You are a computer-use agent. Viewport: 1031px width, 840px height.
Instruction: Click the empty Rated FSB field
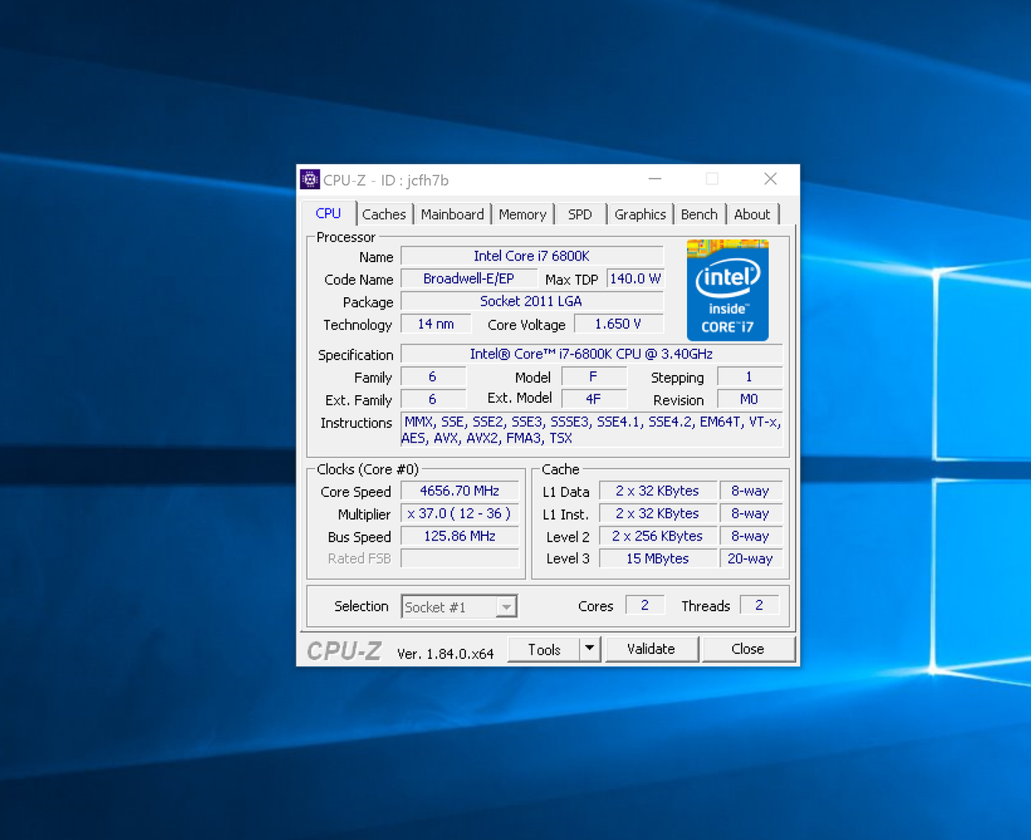(460, 558)
